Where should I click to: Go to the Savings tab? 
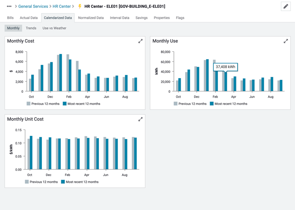[x=141, y=18]
